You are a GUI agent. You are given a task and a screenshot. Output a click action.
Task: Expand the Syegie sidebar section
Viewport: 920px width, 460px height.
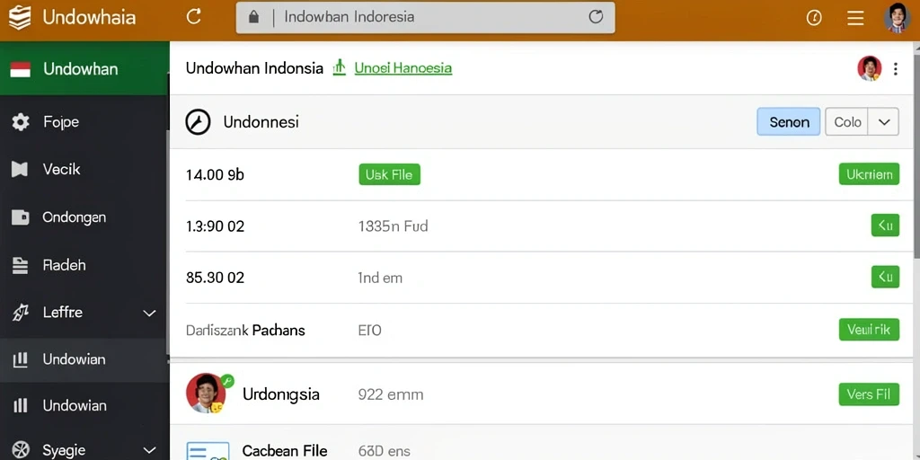(150, 450)
